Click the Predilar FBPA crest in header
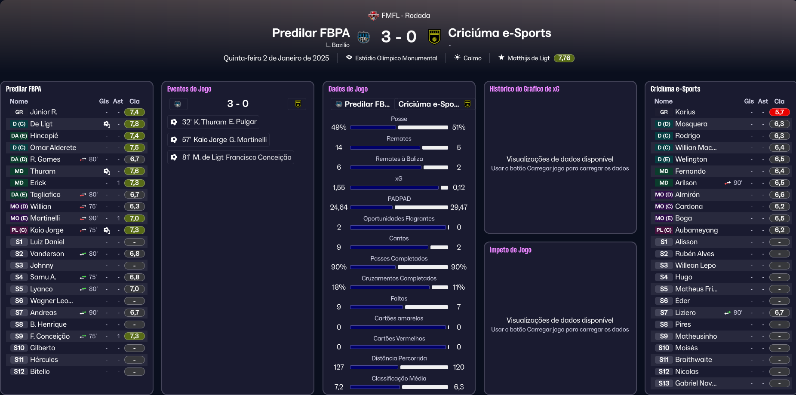Image resolution: width=796 pixels, height=395 pixels. 364,37
